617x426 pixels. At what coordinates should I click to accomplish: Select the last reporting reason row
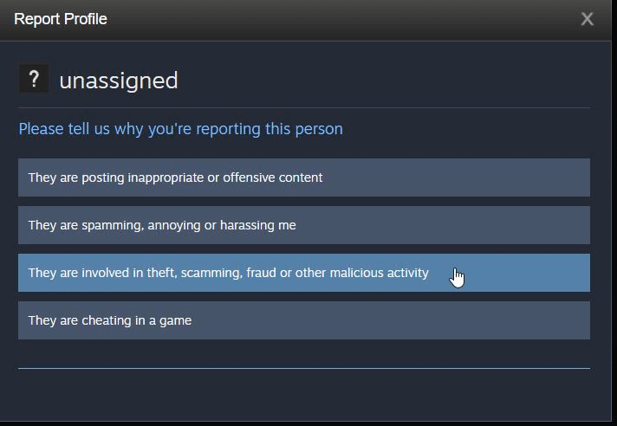click(x=304, y=320)
